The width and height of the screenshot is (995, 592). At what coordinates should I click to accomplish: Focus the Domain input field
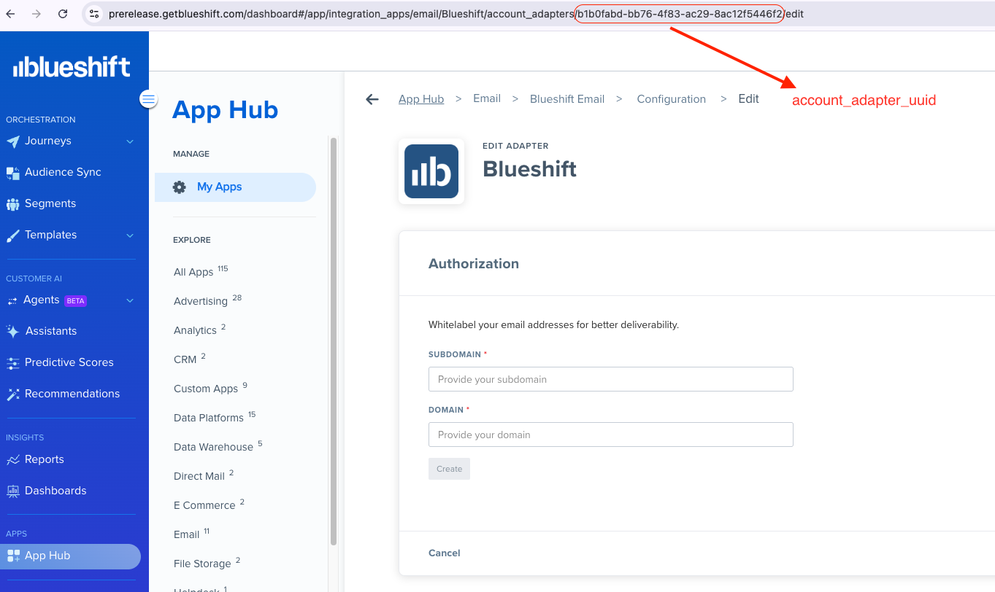[611, 435]
